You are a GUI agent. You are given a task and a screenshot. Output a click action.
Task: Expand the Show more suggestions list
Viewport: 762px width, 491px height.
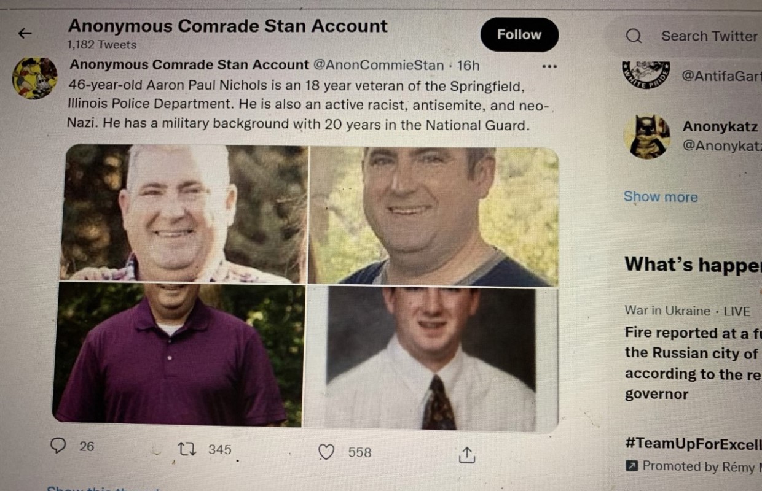coord(660,196)
